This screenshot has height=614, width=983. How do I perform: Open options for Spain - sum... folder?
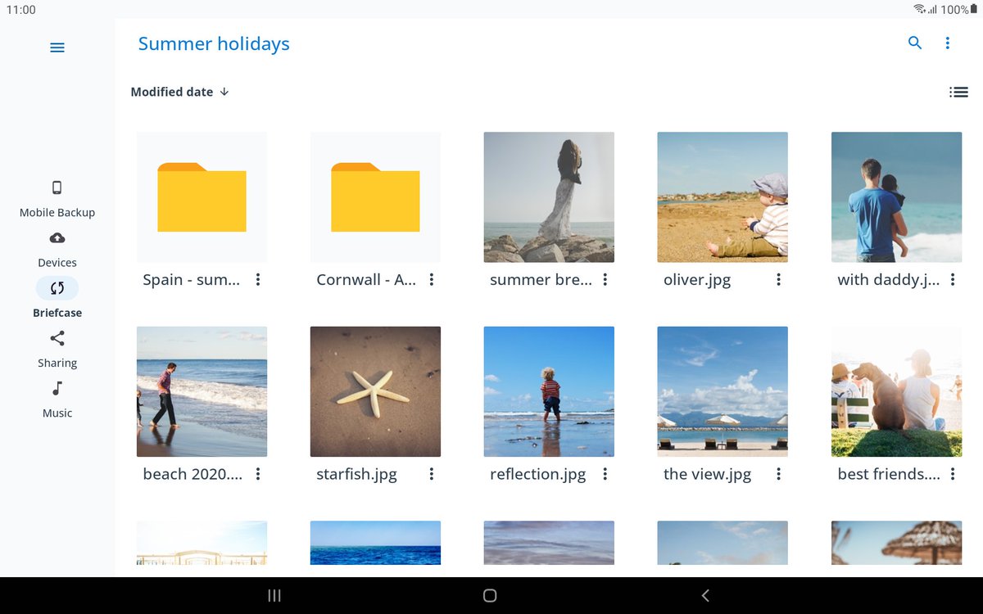coord(258,279)
